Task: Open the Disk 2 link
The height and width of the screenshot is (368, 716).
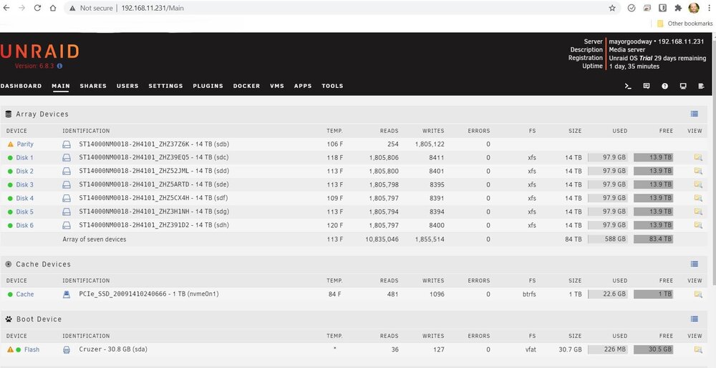Action: pos(24,171)
